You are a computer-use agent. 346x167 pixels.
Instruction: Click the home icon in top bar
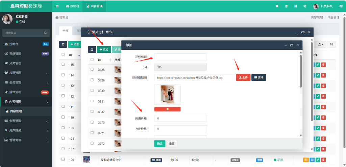pos(277,6)
